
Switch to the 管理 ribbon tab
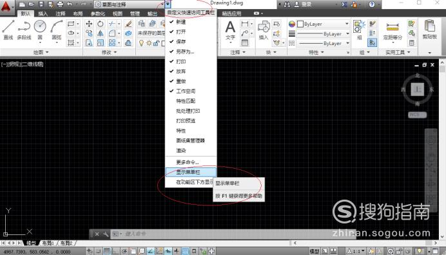(x=135, y=14)
